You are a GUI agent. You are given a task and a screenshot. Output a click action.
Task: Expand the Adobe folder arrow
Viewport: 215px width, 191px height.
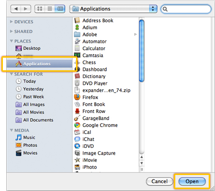click(136, 34)
